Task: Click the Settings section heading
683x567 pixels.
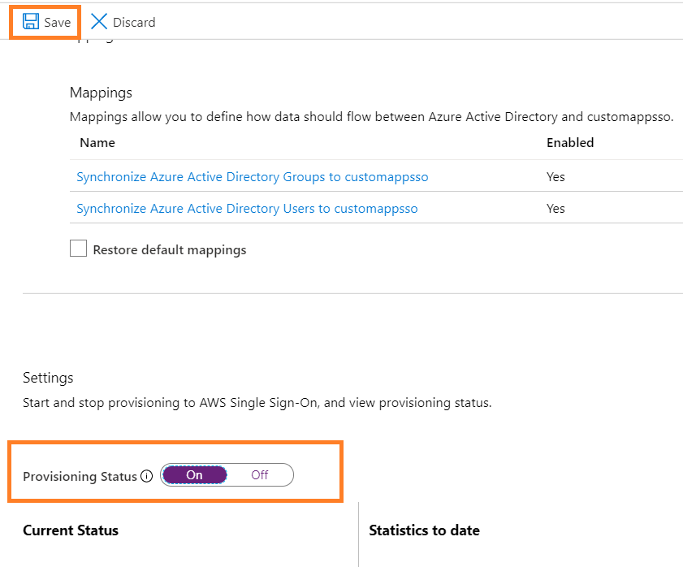Action: (x=48, y=378)
